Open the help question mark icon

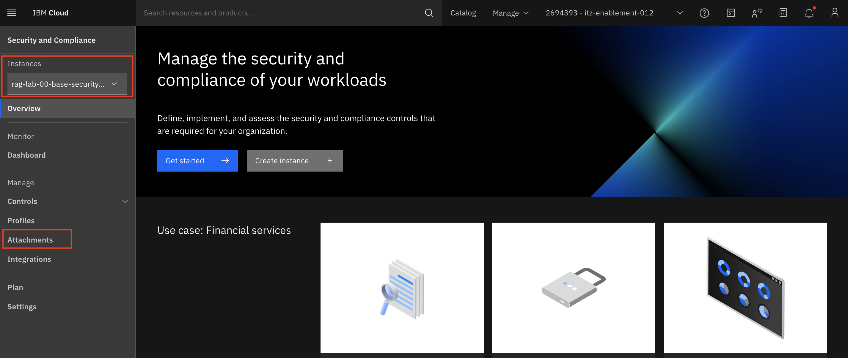704,13
